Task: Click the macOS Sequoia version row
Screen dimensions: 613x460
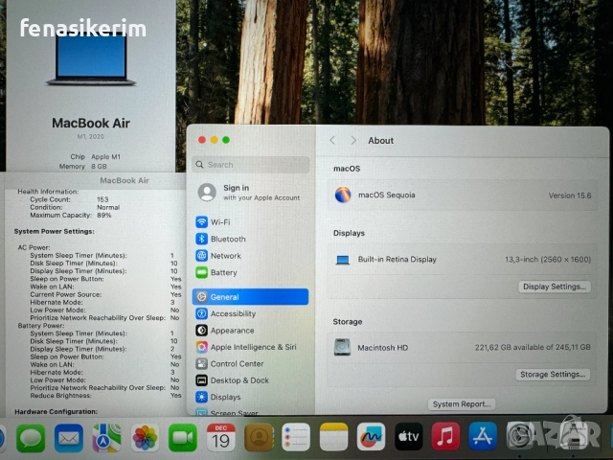Action: [x=463, y=195]
